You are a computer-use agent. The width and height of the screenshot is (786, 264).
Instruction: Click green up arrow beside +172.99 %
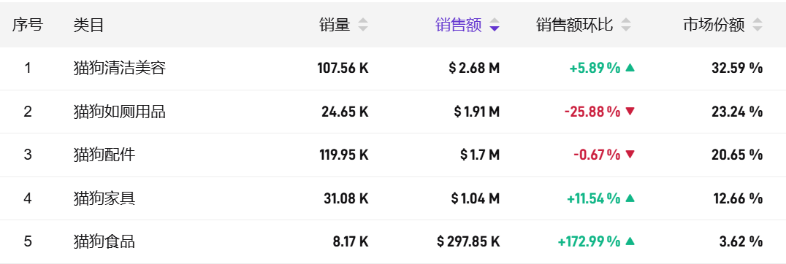[x=630, y=241]
